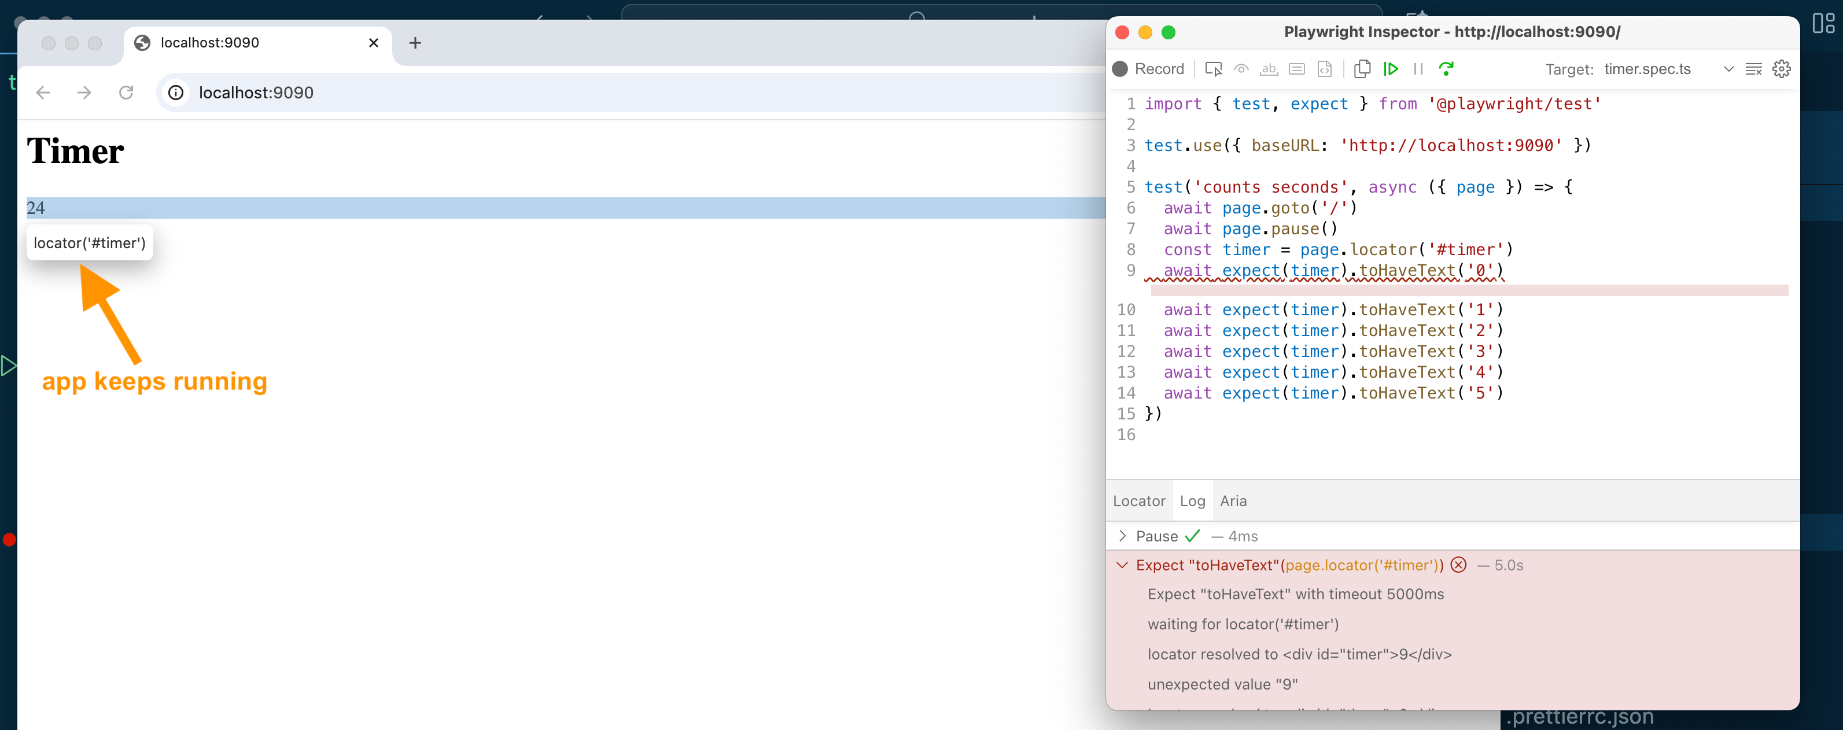Screen dimensions: 1843x730
Task: Click log line 'waiting for locator('#timer')'
Action: [1243, 624]
